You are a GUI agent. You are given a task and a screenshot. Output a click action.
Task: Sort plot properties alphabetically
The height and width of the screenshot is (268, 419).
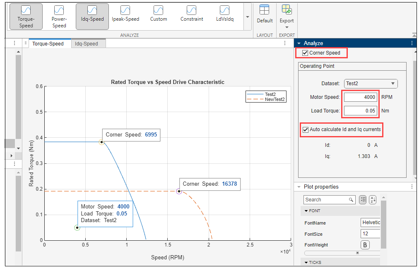373,200
